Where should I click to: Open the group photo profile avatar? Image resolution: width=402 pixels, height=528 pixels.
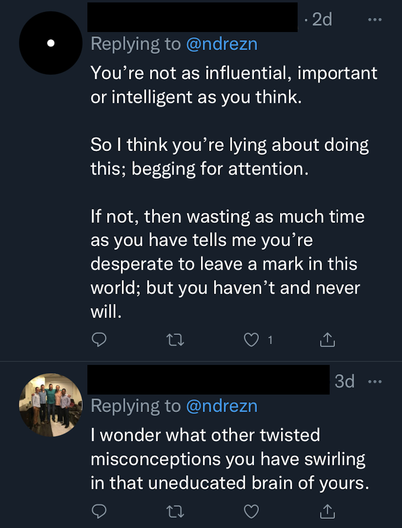(x=51, y=405)
